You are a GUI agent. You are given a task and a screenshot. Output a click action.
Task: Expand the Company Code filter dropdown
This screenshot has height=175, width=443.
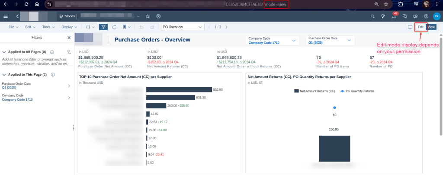tap(294, 41)
